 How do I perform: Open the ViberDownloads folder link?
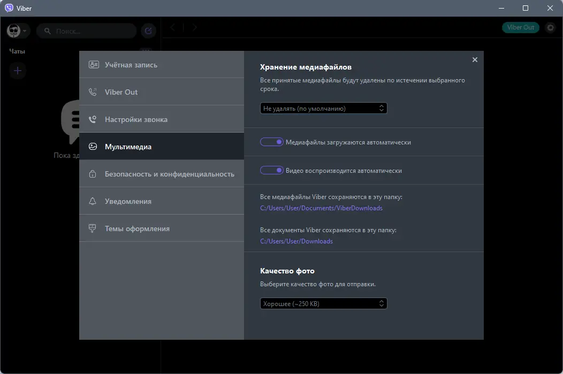321,208
